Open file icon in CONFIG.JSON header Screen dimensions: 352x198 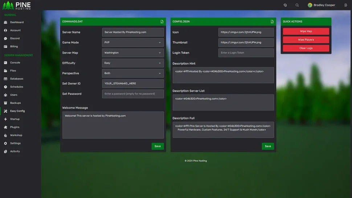272,21
